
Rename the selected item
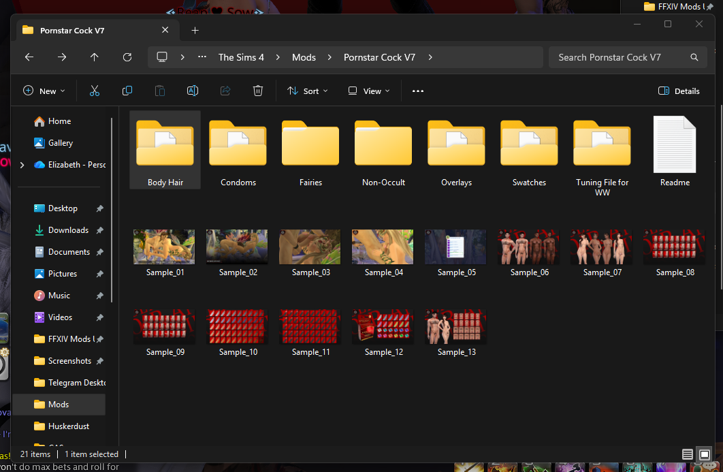(193, 91)
